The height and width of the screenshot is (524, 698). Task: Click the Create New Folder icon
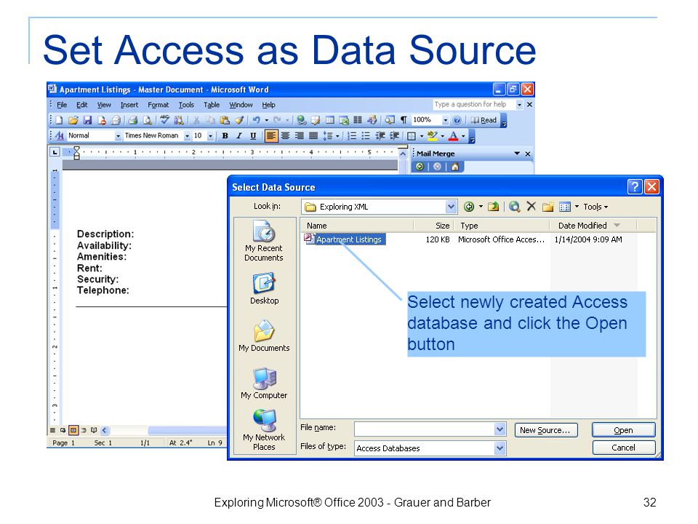coord(548,206)
